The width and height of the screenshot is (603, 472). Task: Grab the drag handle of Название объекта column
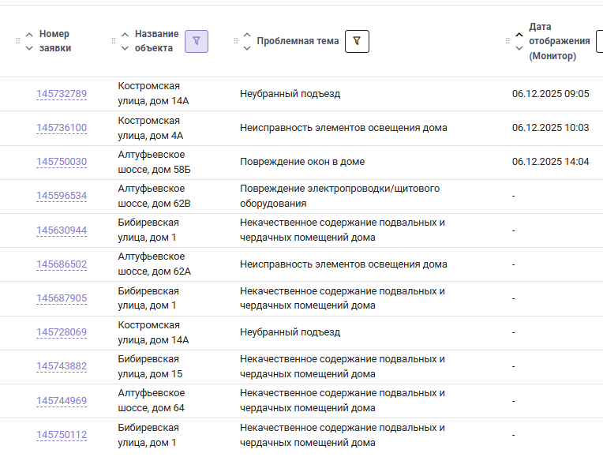pos(114,41)
